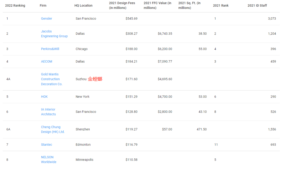
Task: Click the Firm column header
Action: [x=43, y=6]
